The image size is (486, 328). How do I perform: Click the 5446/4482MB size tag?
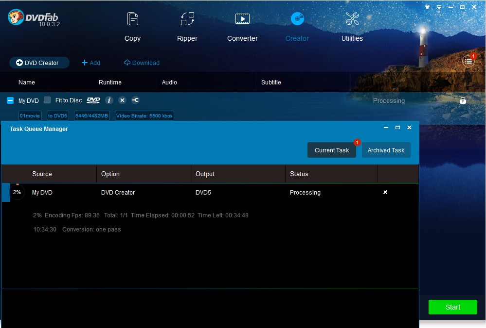[x=92, y=116]
